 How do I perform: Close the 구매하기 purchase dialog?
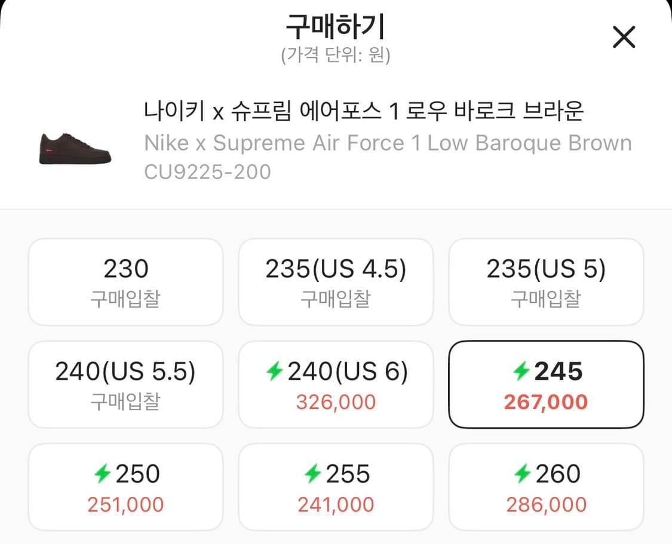(x=624, y=37)
